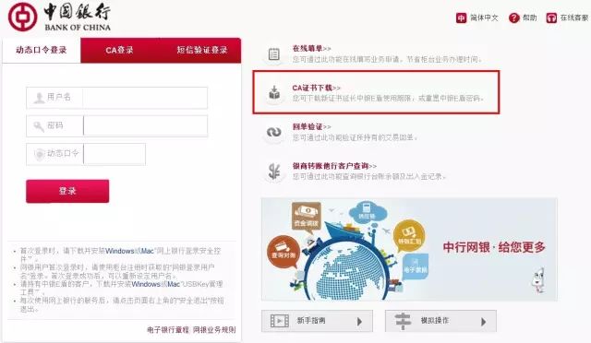Click the 模拟操作 button
Image resolution: width=591 pixels, height=343 pixels.
pos(440,321)
